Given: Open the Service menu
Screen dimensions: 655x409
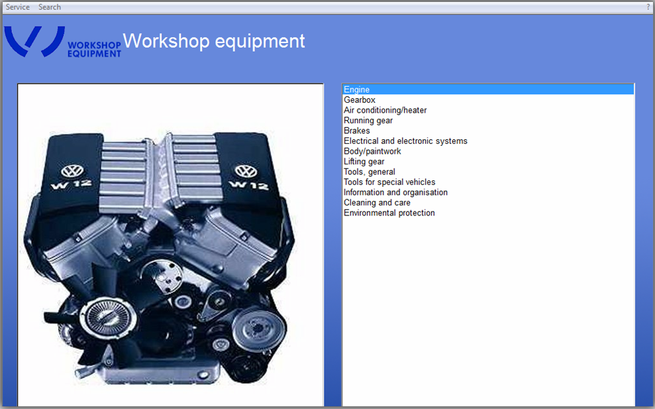Looking at the screenshot, I should tap(17, 7).
